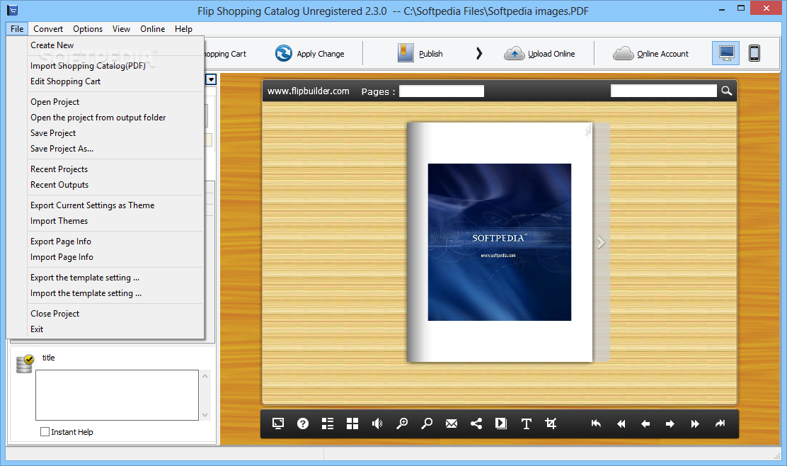Click the Pages number input field
787x466 pixels.
pyautogui.click(x=442, y=91)
